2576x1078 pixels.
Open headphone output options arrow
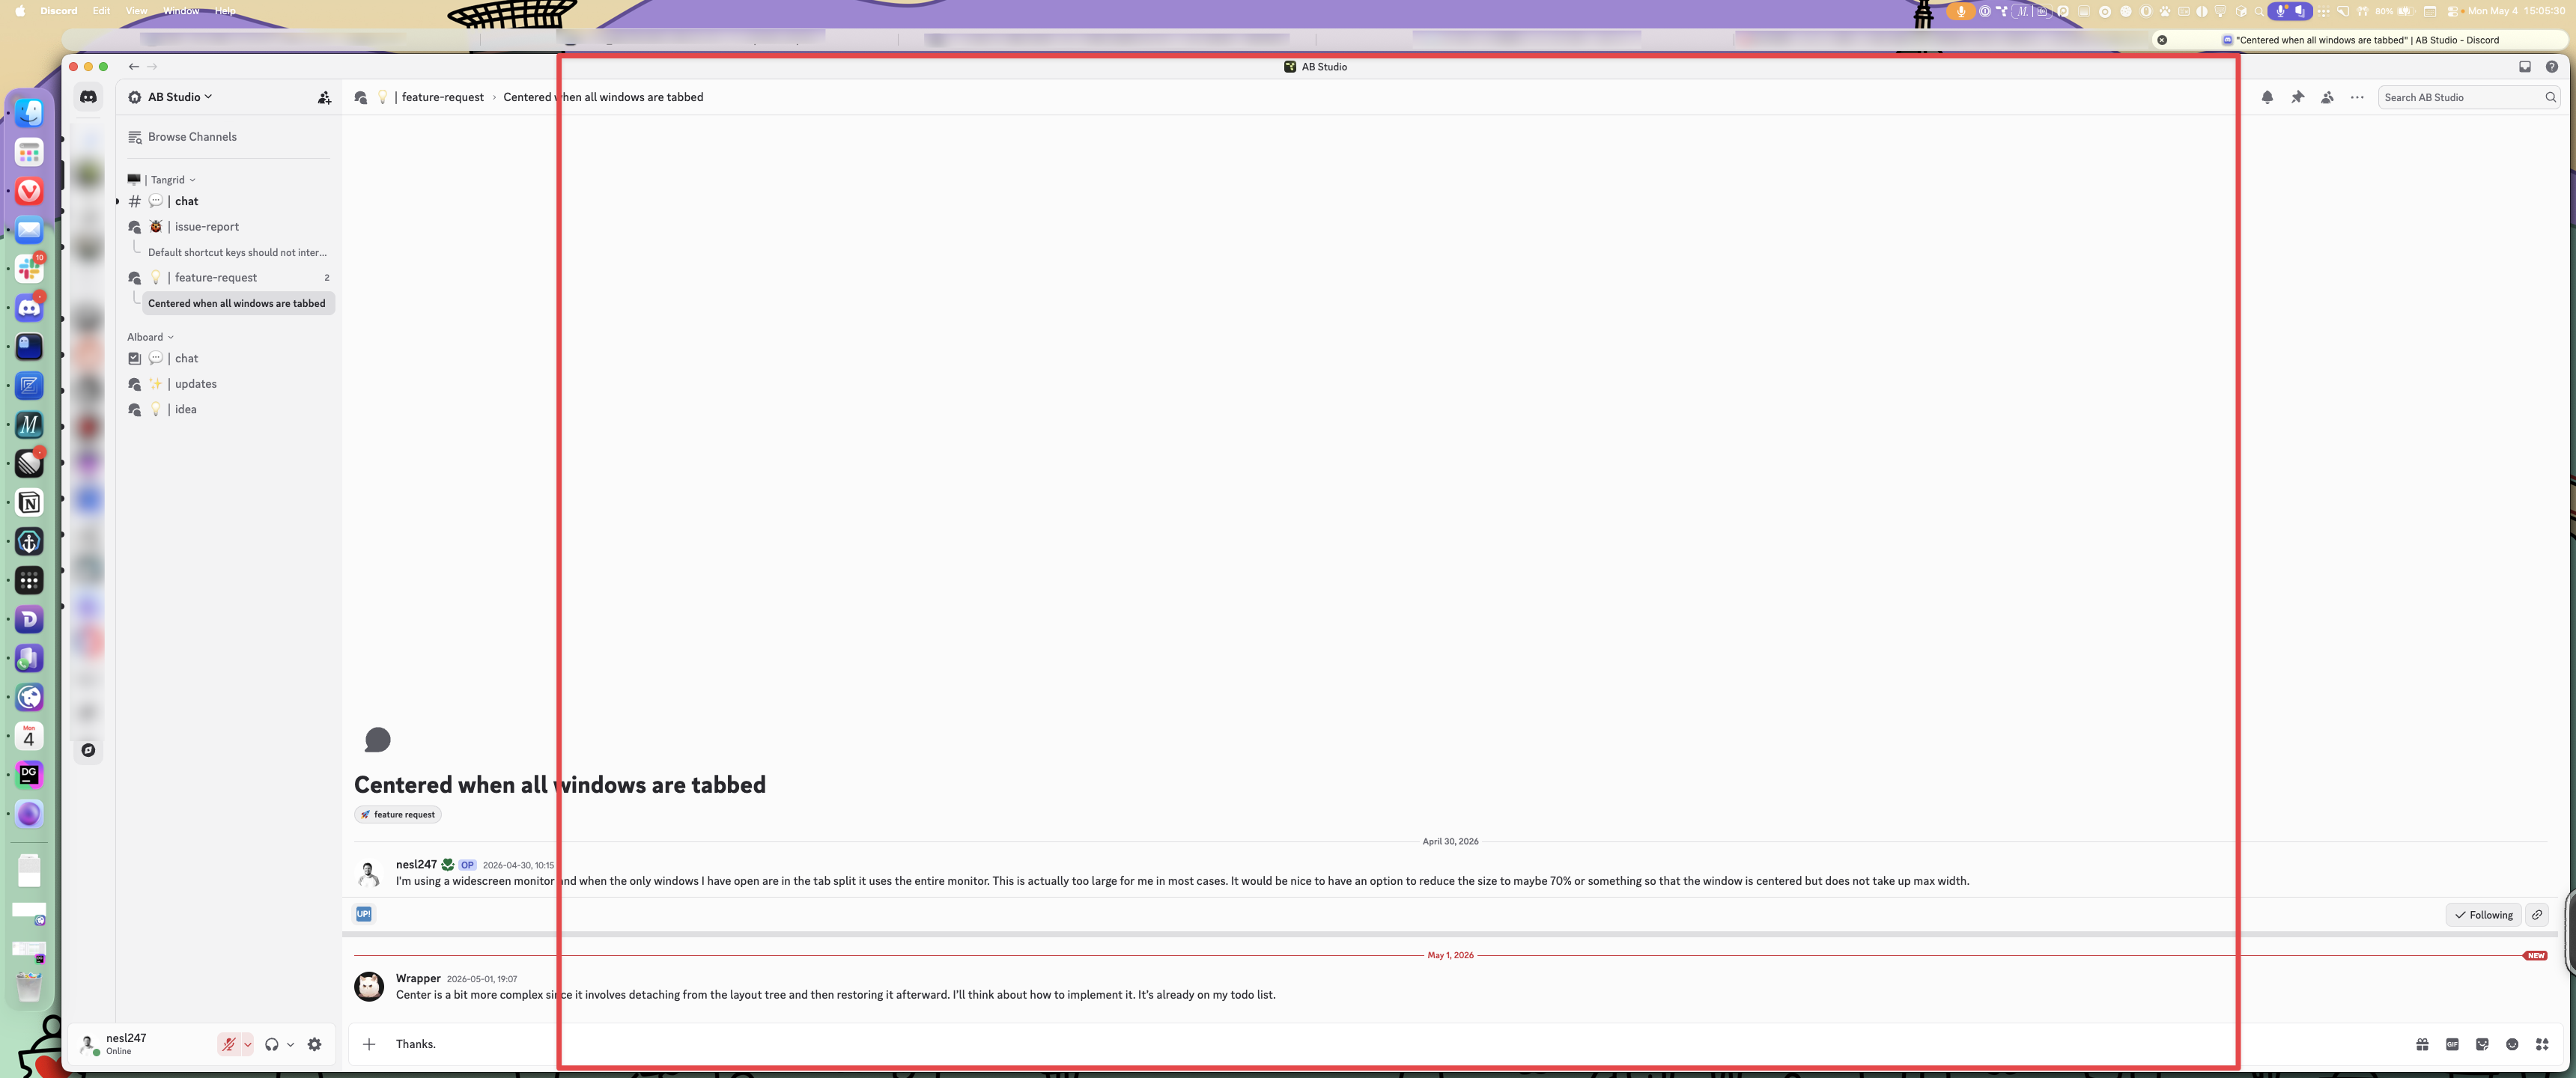coord(290,1044)
